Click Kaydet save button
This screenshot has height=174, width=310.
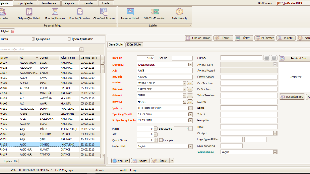[140, 161]
